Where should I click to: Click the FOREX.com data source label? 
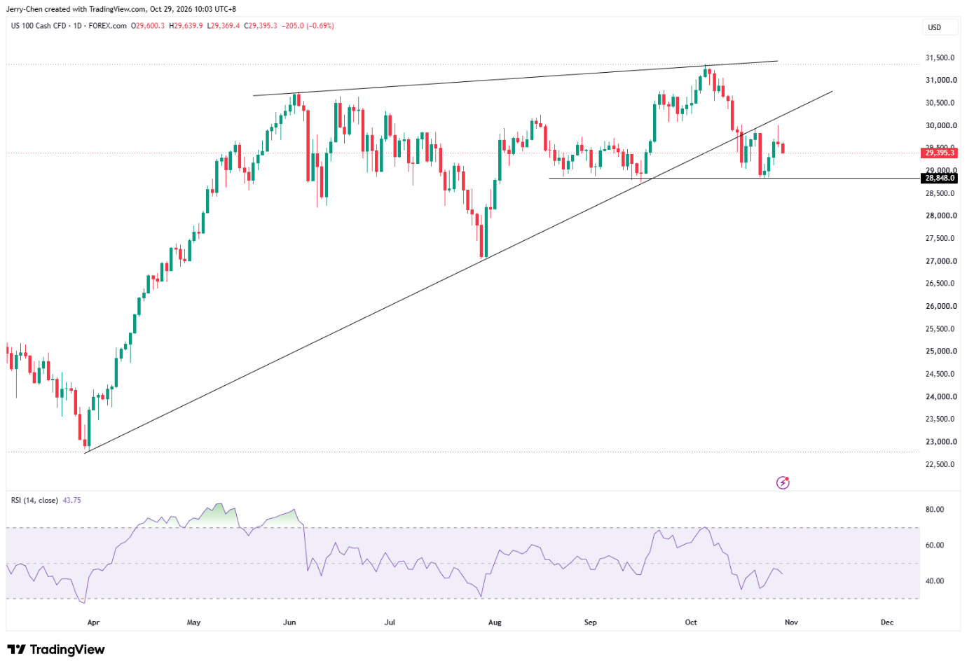tap(107, 26)
